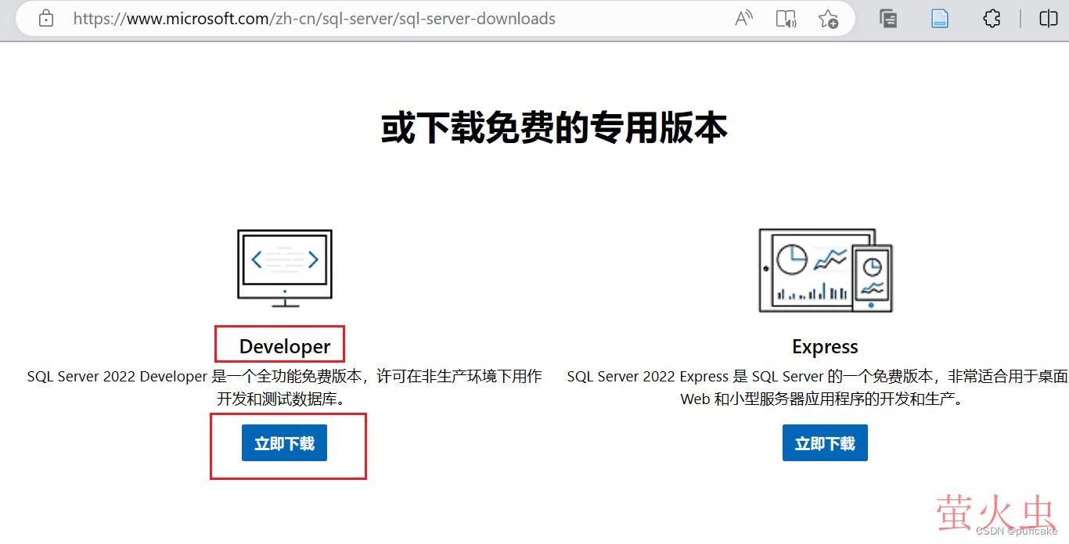Download SQL Server 2022 Developer now
This screenshot has width=1069, height=544.
click(x=283, y=442)
